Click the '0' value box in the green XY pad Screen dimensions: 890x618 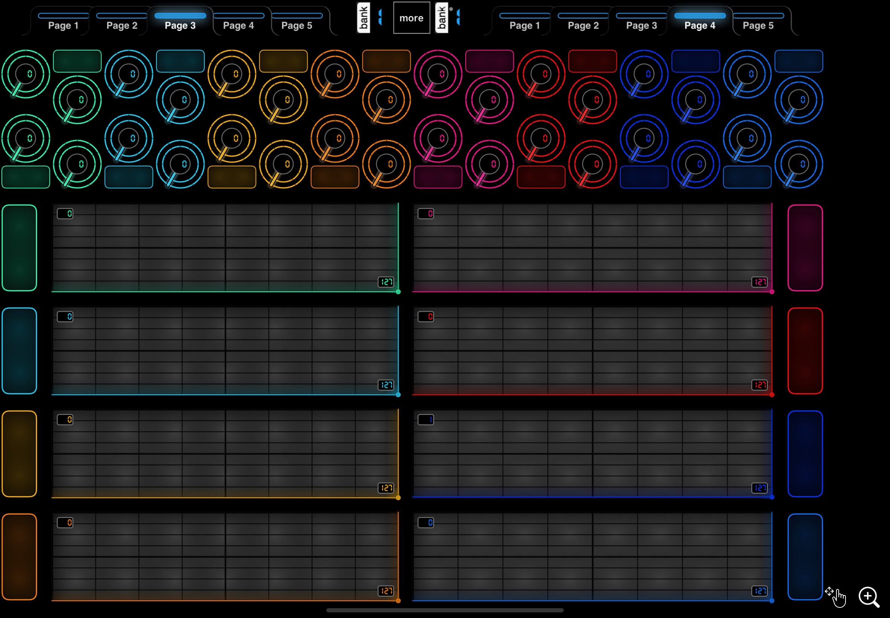(x=65, y=214)
